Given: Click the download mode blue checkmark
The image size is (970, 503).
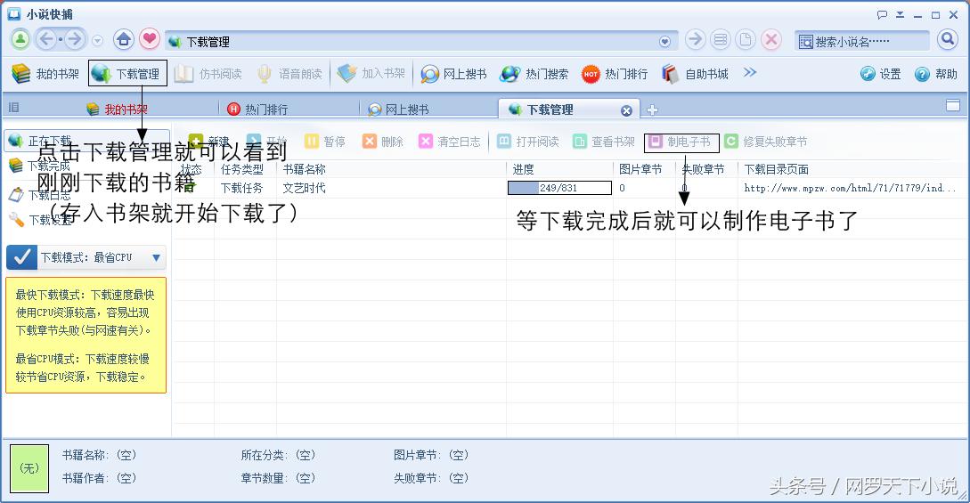Looking at the screenshot, I should coord(22,257).
